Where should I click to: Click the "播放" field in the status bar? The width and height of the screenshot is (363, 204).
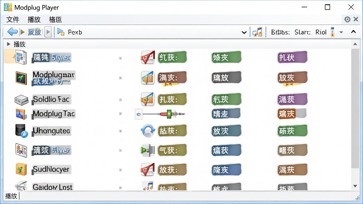pyautogui.click(x=11, y=196)
